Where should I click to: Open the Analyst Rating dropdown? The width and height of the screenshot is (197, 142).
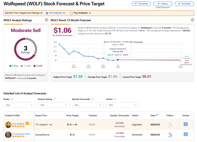pyautogui.click(x=54, y=105)
